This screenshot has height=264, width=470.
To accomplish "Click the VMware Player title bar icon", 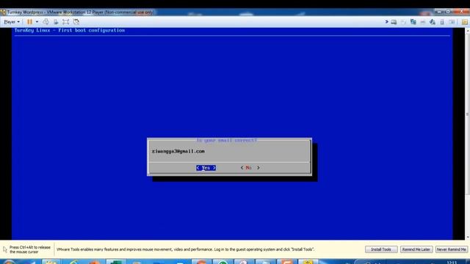I will pos(3,12).
